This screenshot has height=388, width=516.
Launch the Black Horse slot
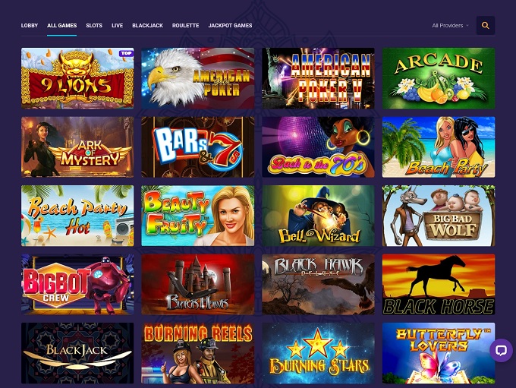tap(439, 284)
